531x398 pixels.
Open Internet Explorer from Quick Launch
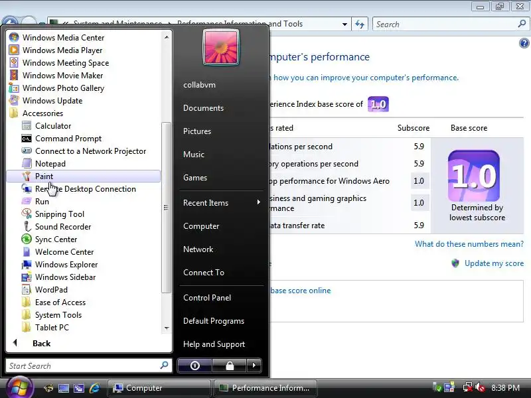tap(95, 388)
